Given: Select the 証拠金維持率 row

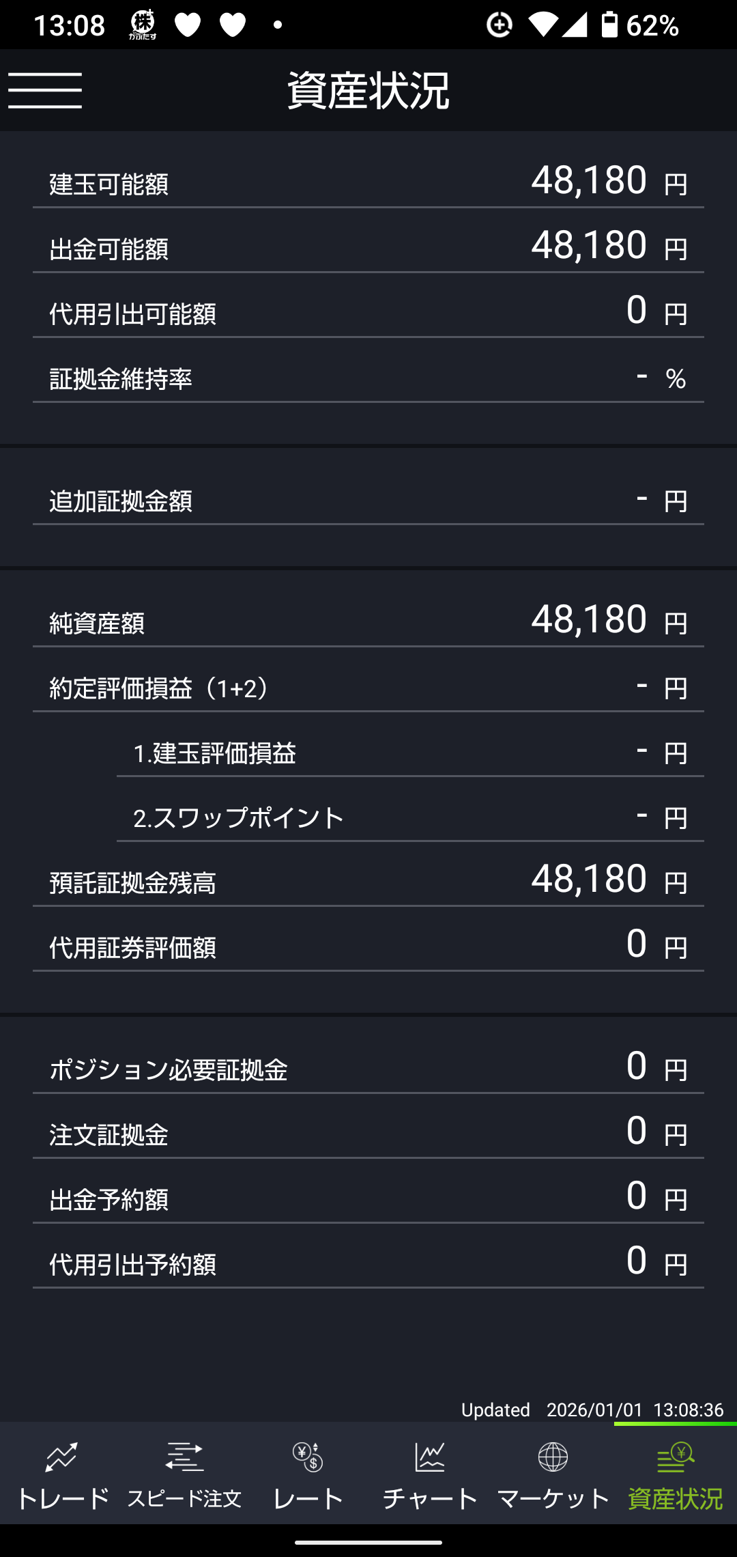Looking at the screenshot, I should [x=369, y=378].
